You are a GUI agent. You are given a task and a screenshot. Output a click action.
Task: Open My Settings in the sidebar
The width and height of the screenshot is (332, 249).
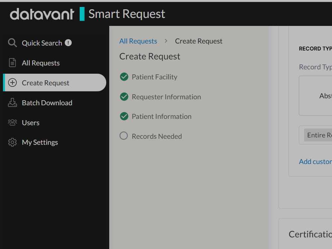[40, 142]
